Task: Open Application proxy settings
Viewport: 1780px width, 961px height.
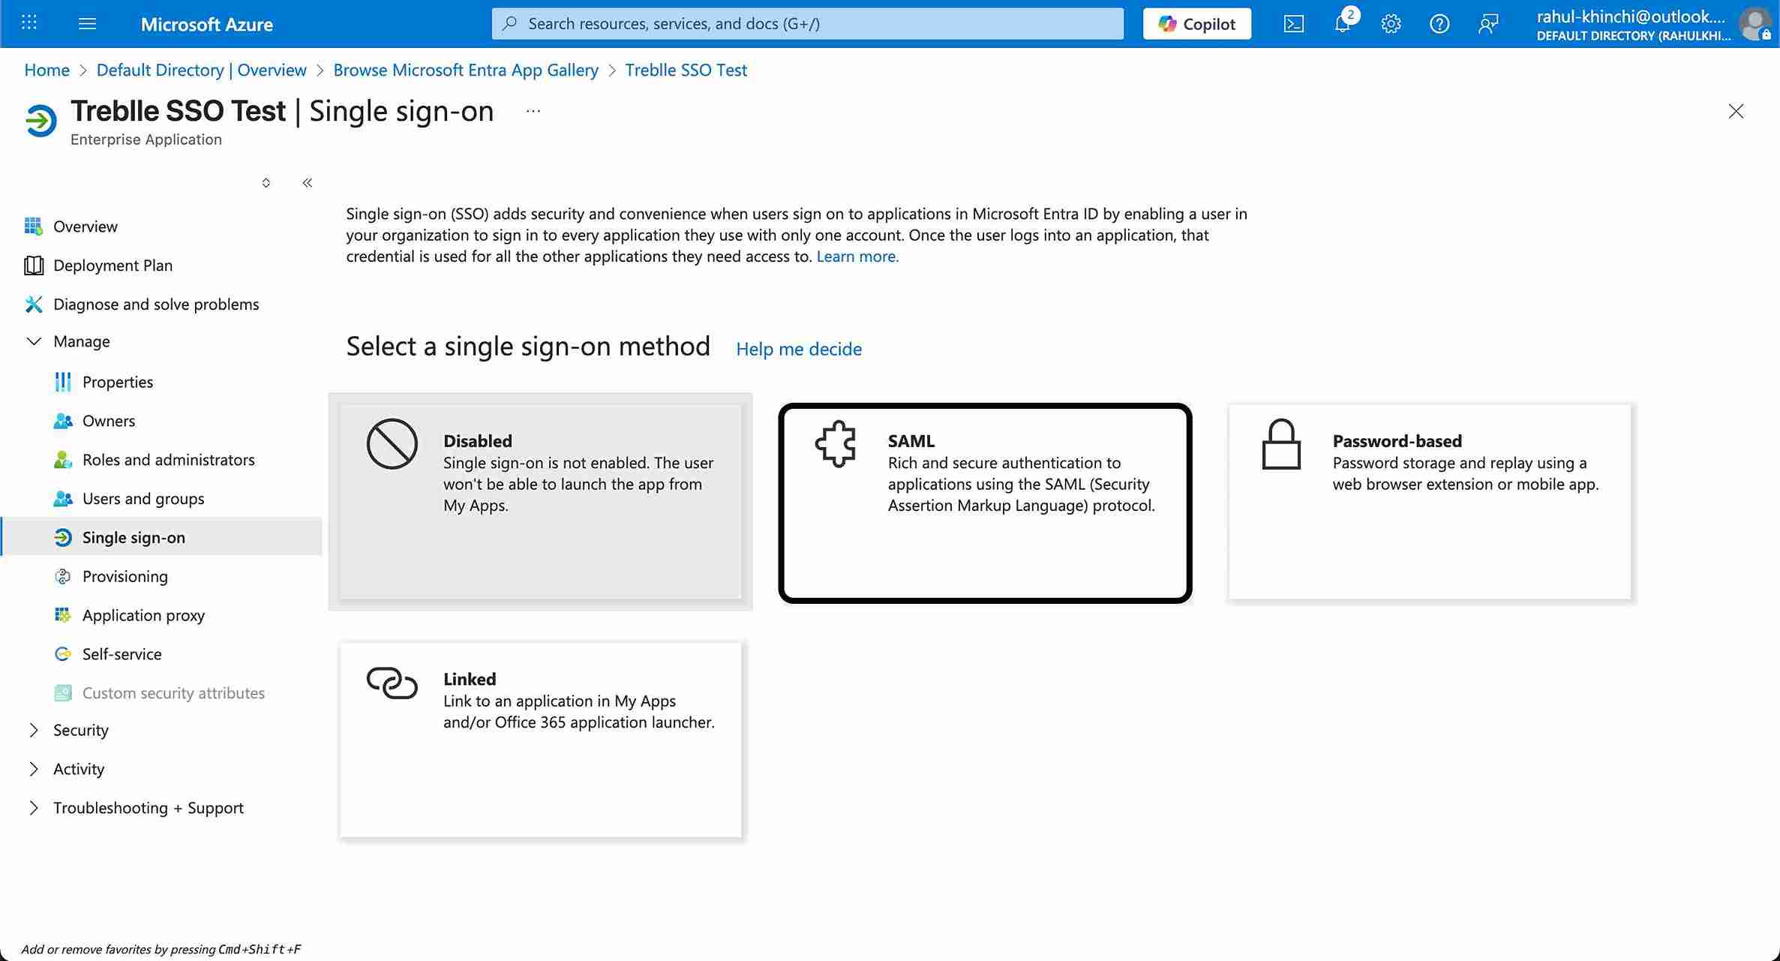Action: 143,614
